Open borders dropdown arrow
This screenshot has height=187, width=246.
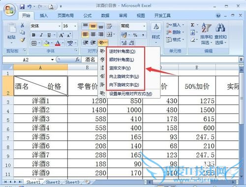(39, 43)
